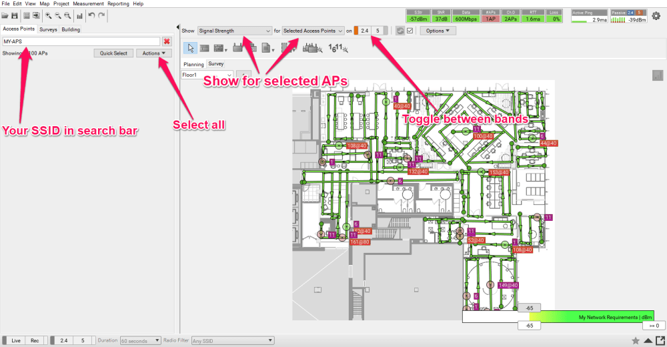
Task: Redo the last undone action
Action: (x=101, y=15)
